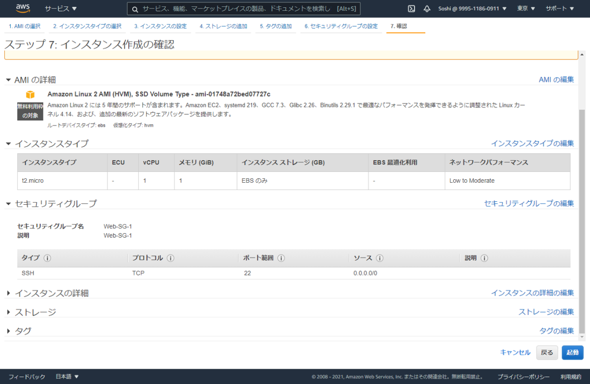Screen dimensions: 590x384
Task: Click the page vertical scrollbar
Action: (x=582, y=221)
